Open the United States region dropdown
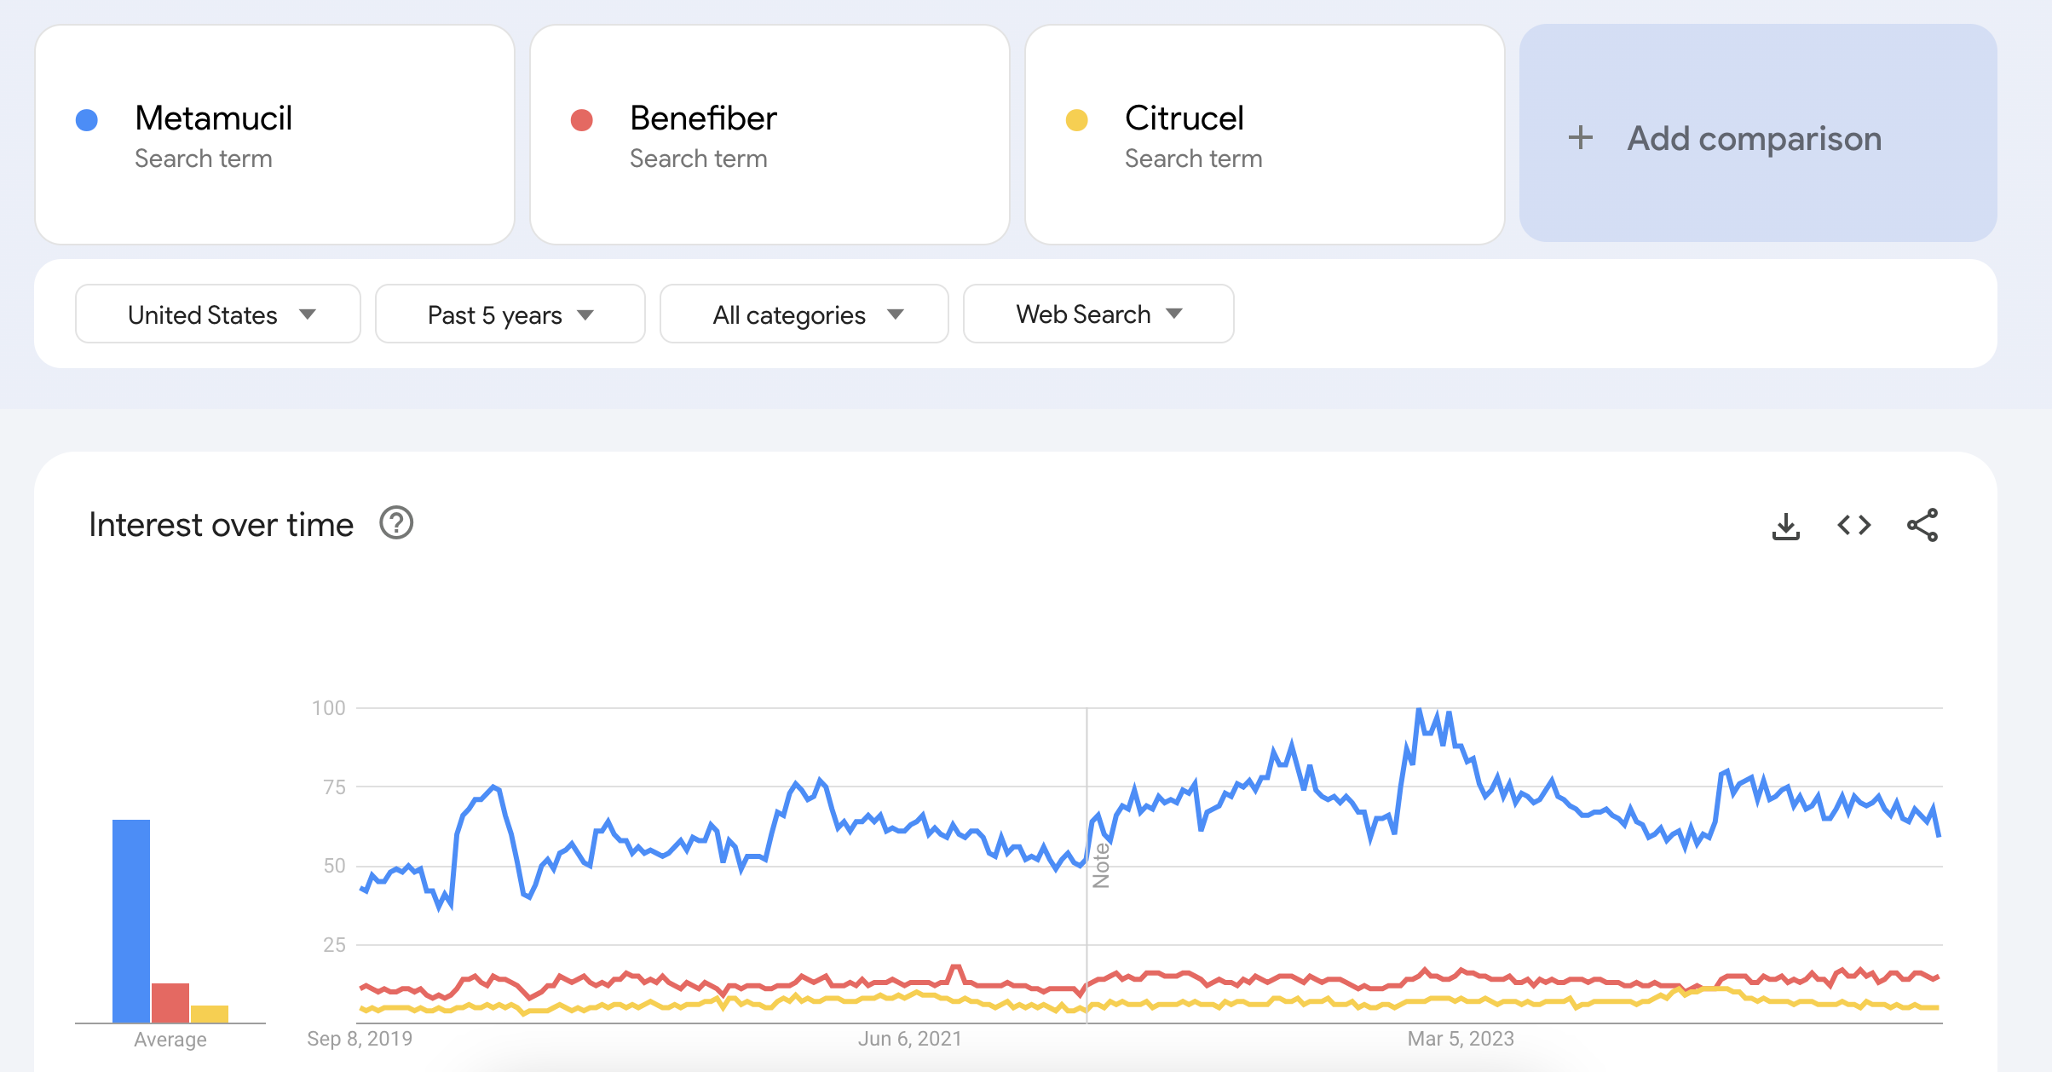This screenshot has height=1072, width=2052. click(x=218, y=314)
